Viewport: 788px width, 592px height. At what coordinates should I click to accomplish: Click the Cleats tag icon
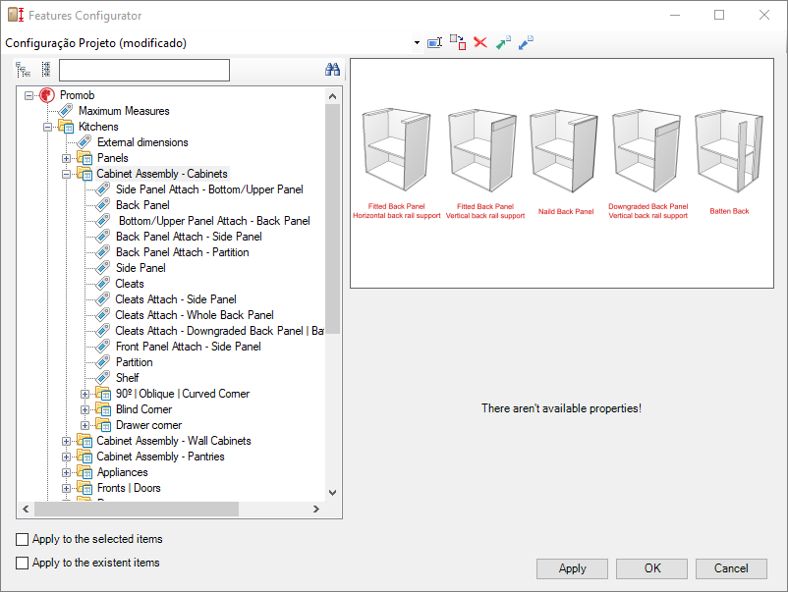[x=103, y=284]
